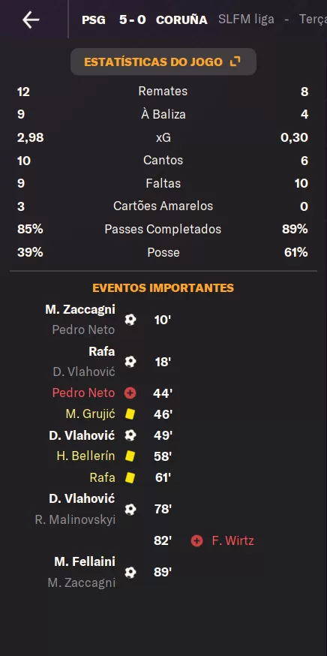Click goal ball icon at 10' Zaccagni
The height and width of the screenshot is (656, 327).
130,320
